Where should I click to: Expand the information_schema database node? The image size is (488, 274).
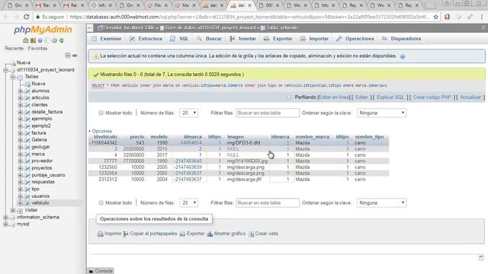(5, 218)
